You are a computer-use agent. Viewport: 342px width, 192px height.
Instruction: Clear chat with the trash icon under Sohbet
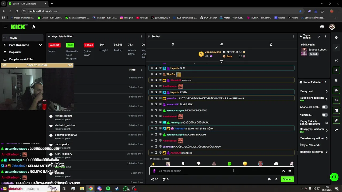click(x=173, y=44)
